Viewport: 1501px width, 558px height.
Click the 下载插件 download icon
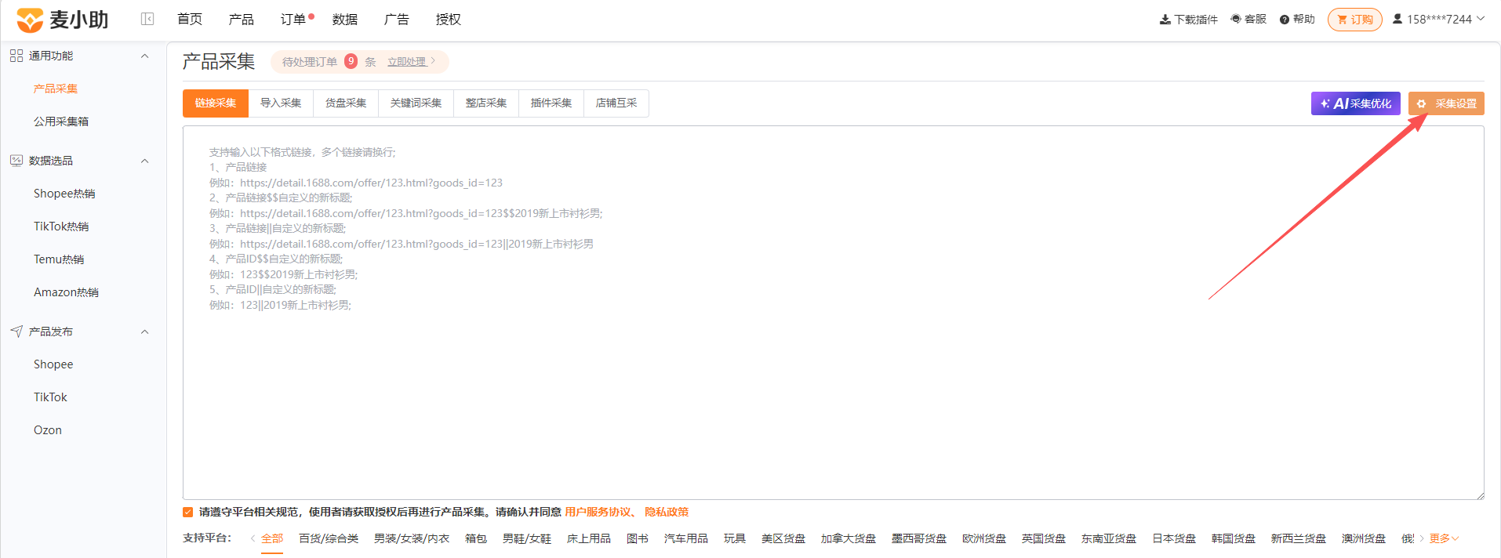(x=1165, y=20)
